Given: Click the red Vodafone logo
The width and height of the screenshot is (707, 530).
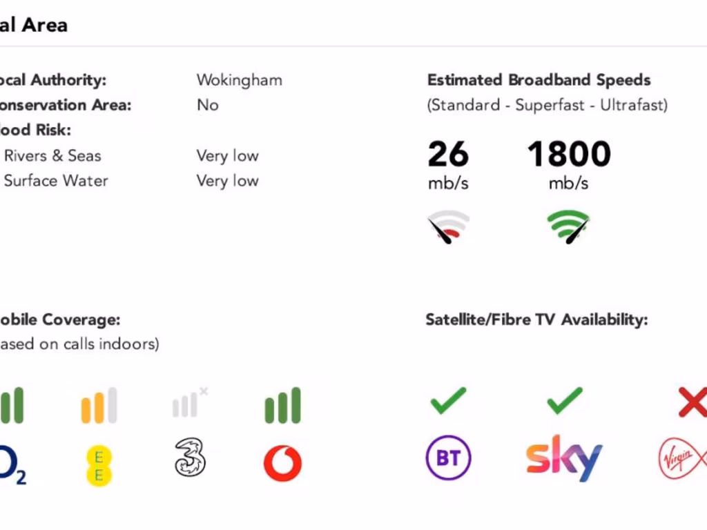Looking at the screenshot, I should click(282, 463).
